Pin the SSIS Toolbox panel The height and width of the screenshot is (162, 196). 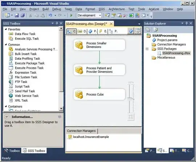coord(57,23)
